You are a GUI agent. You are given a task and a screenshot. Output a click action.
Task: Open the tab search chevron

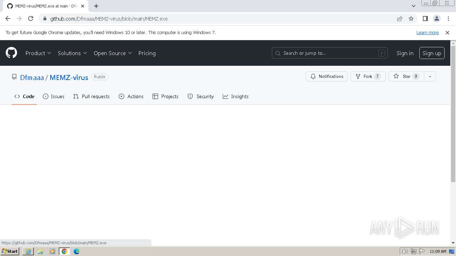(x=414, y=6)
